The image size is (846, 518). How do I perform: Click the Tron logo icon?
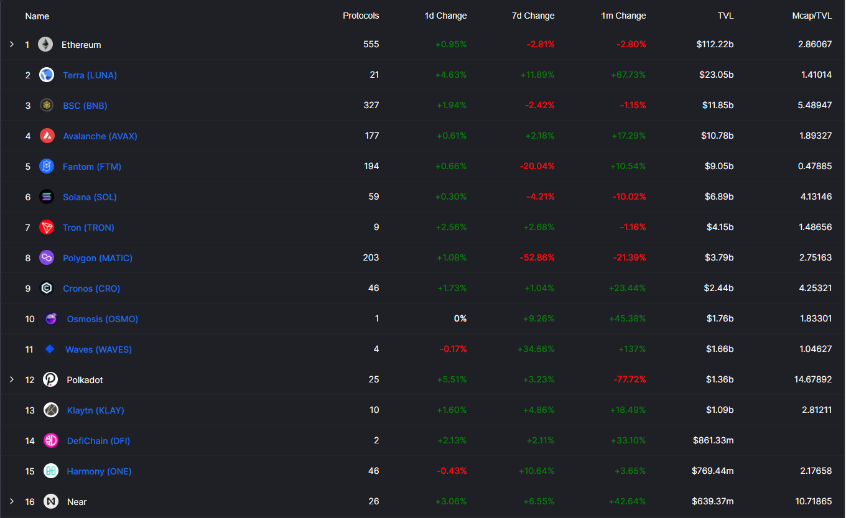pos(47,227)
